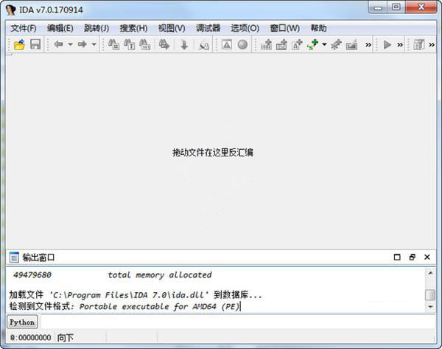Viewport: 442px width, 349px height.
Task: Click the first binoculars search icon
Action: point(114,44)
